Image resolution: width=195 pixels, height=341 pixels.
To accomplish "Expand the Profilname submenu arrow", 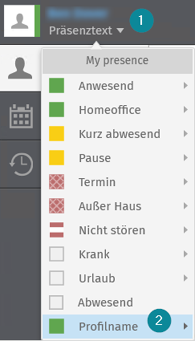I will tap(185, 326).
